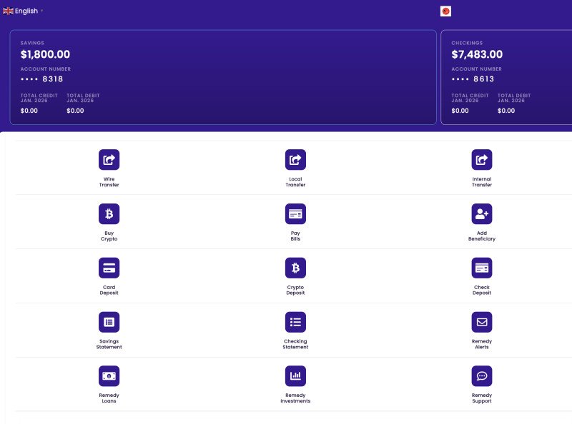Select the Checkings account card
Screen dimensions: 572x424
coord(506,77)
